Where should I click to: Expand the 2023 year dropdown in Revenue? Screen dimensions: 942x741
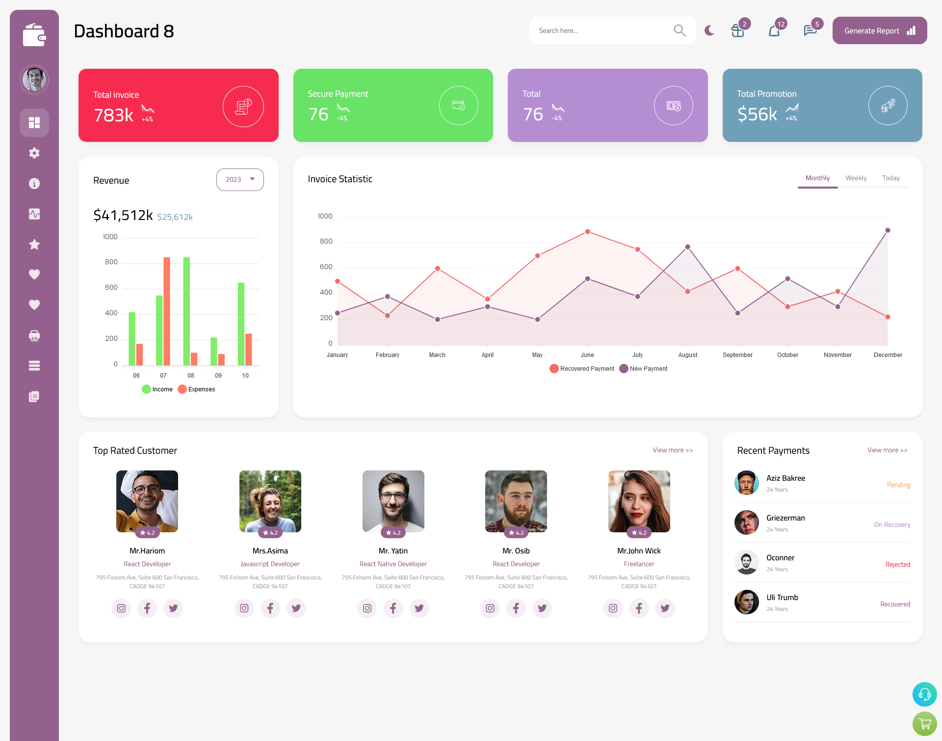pyautogui.click(x=240, y=179)
